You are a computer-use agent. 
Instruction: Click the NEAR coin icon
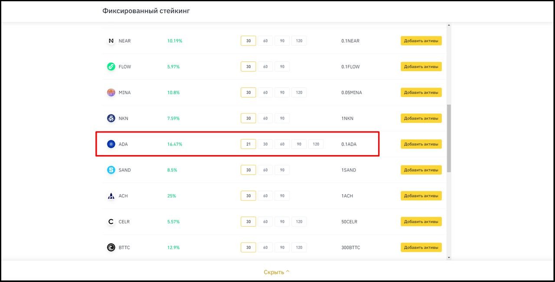[111, 41]
